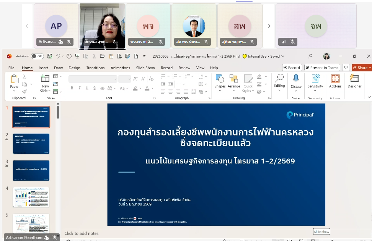Open the Shape Fill paint bucket

259,76
